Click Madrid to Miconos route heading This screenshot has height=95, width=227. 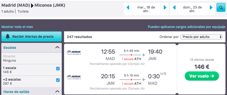click(x=33, y=5)
